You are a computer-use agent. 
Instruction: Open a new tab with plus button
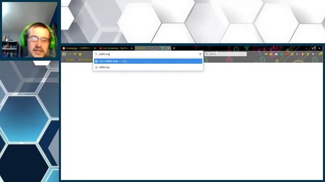174,49
